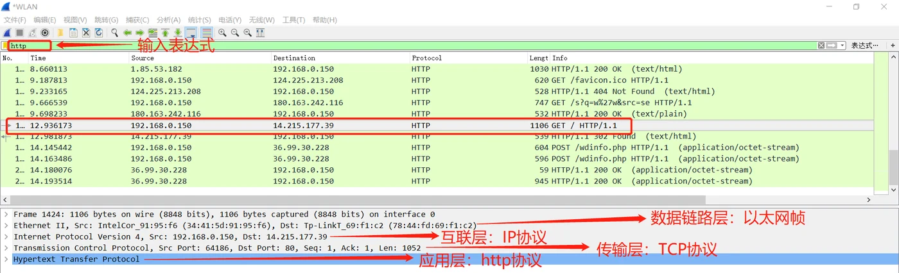899x273 pixels.
Task: Restart the current capture
Action: pos(32,33)
